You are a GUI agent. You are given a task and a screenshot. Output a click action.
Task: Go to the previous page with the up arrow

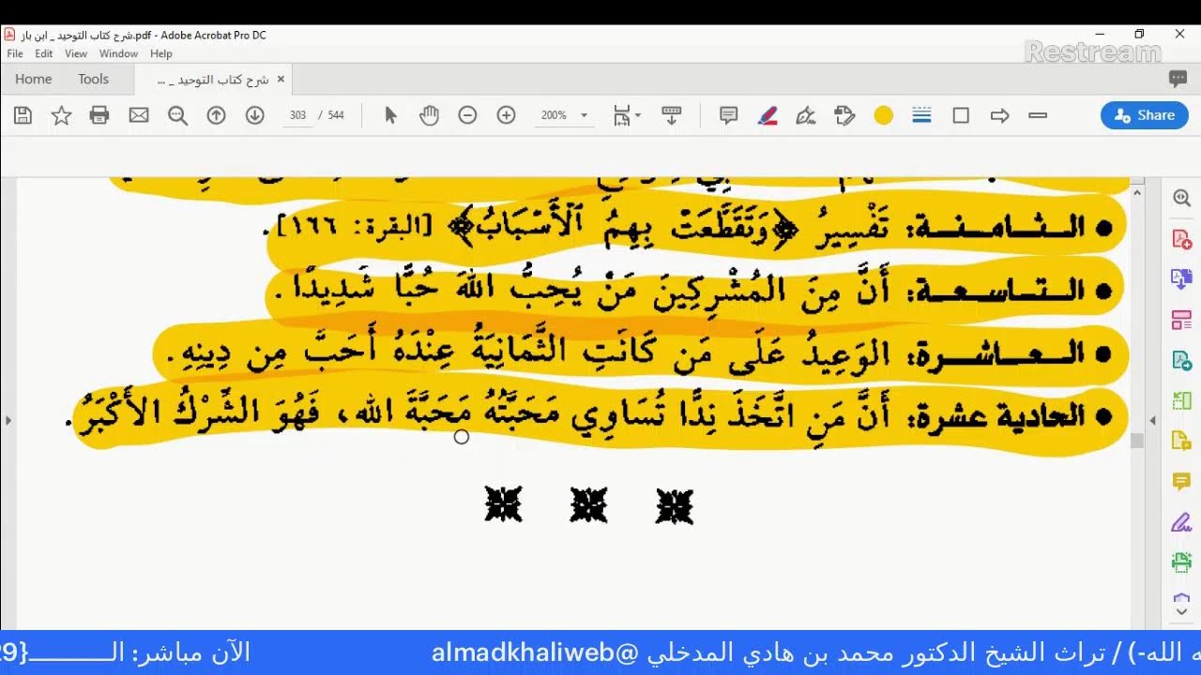[x=216, y=115]
